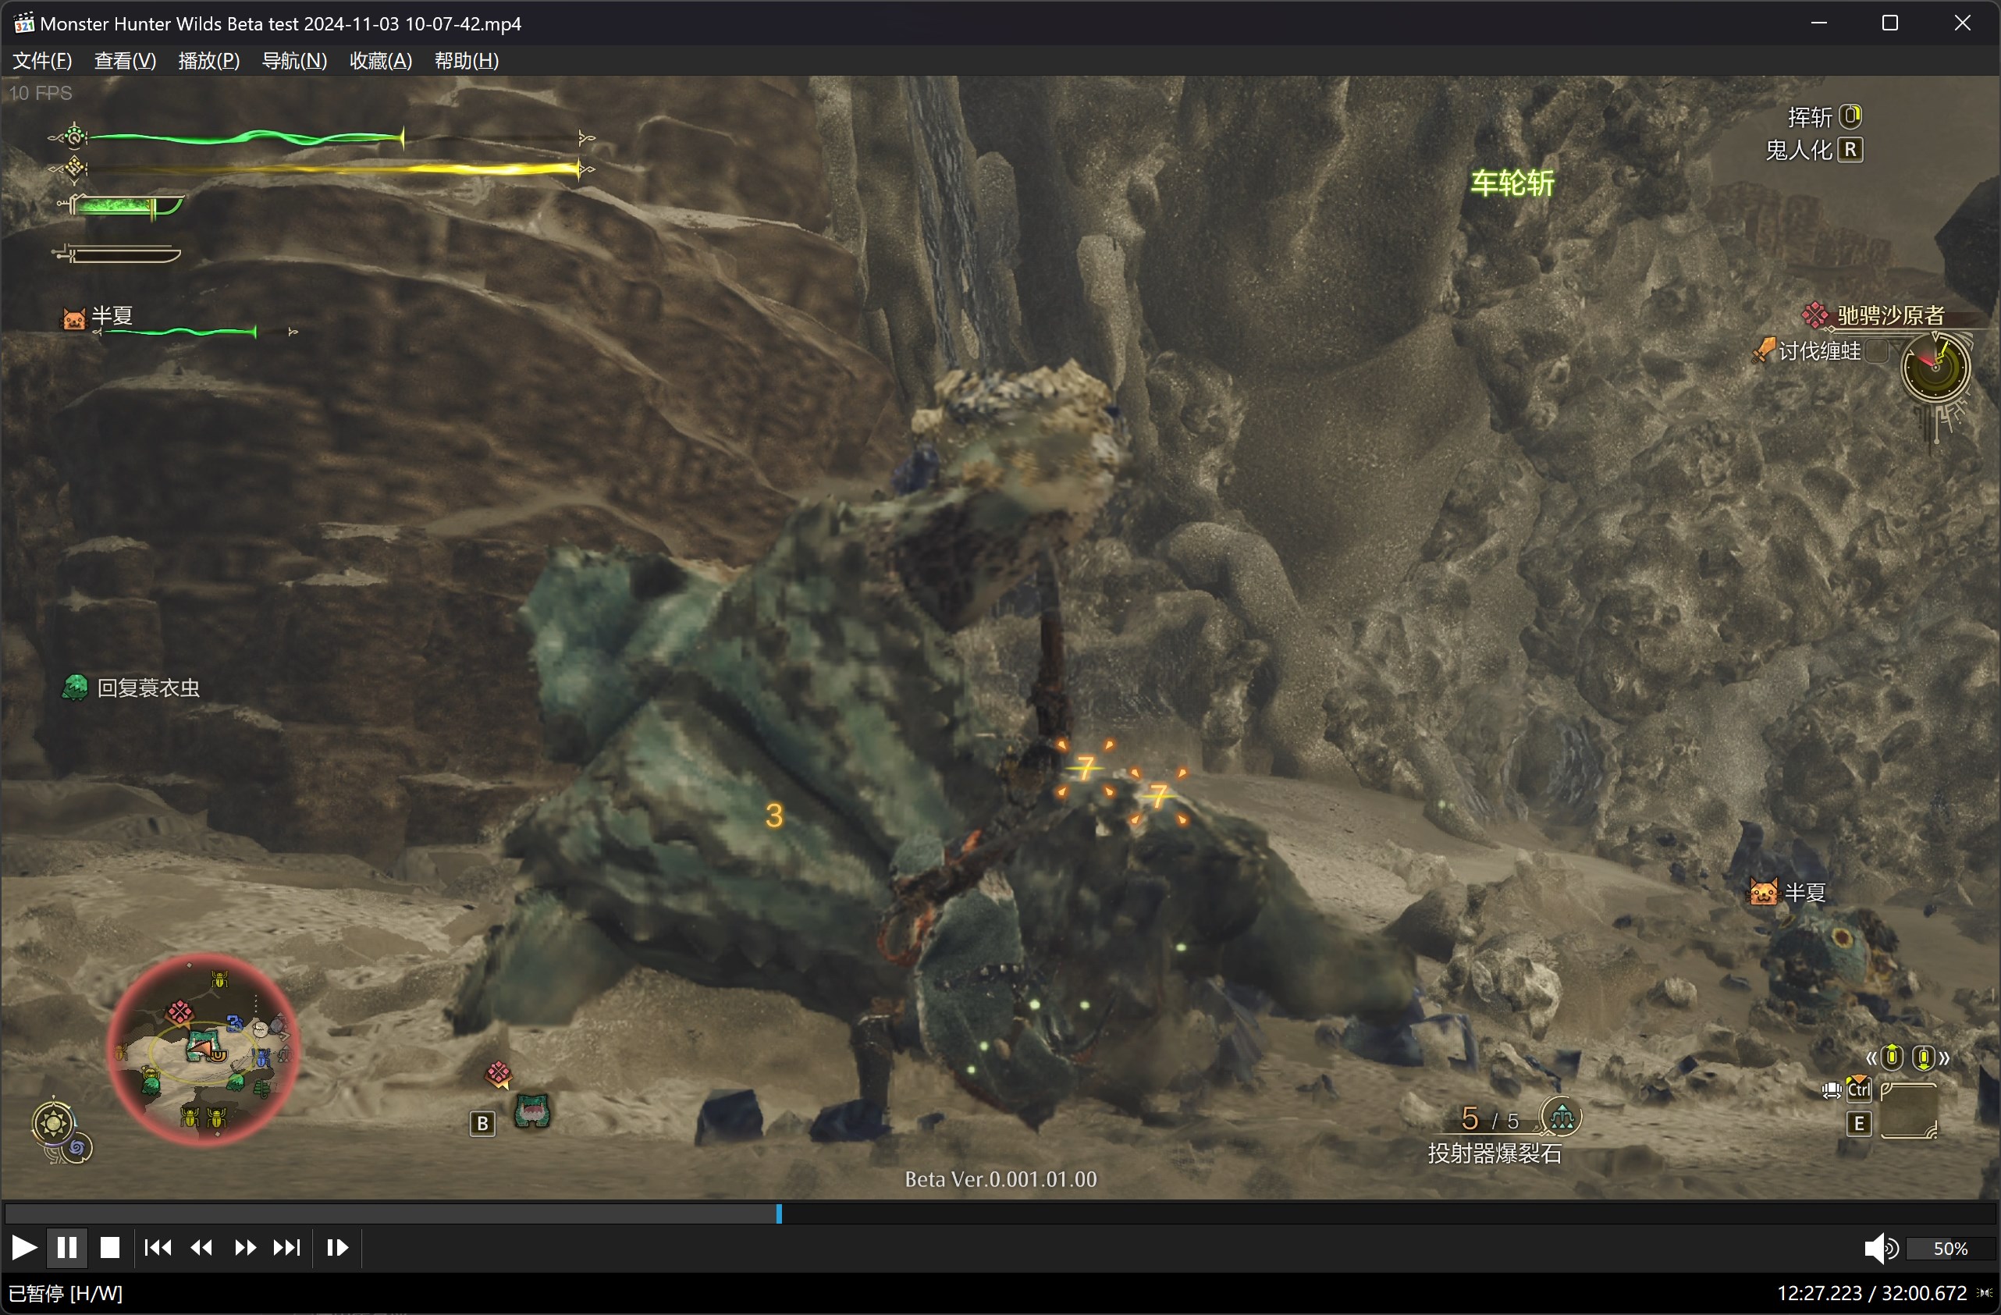The height and width of the screenshot is (1315, 2001).
Task: Click the 讨伐缠蛙 objective text
Action: [1819, 350]
